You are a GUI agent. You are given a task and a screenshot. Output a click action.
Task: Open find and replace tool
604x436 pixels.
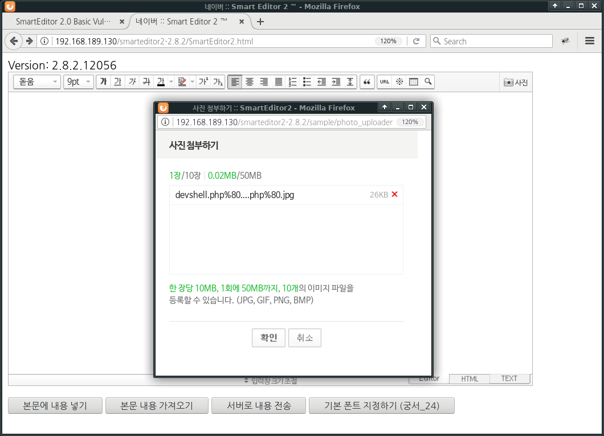pyautogui.click(x=428, y=81)
